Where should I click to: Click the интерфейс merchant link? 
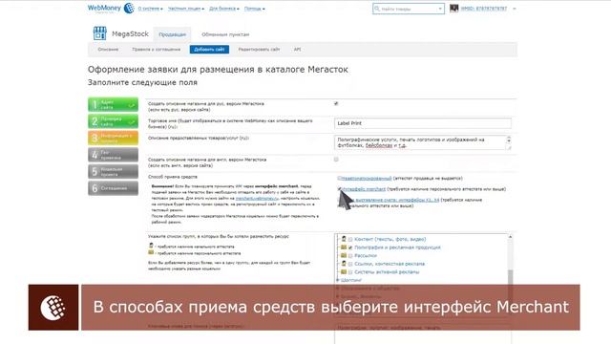[364, 189]
